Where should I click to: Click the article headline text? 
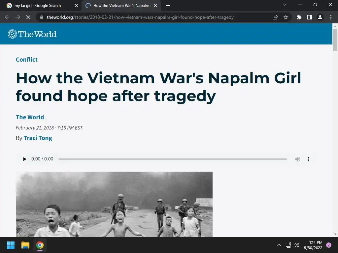click(x=158, y=87)
